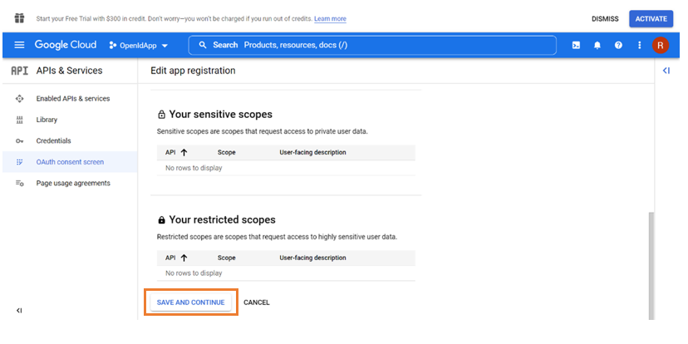Sort restricted scopes by API column

click(177, 258)
